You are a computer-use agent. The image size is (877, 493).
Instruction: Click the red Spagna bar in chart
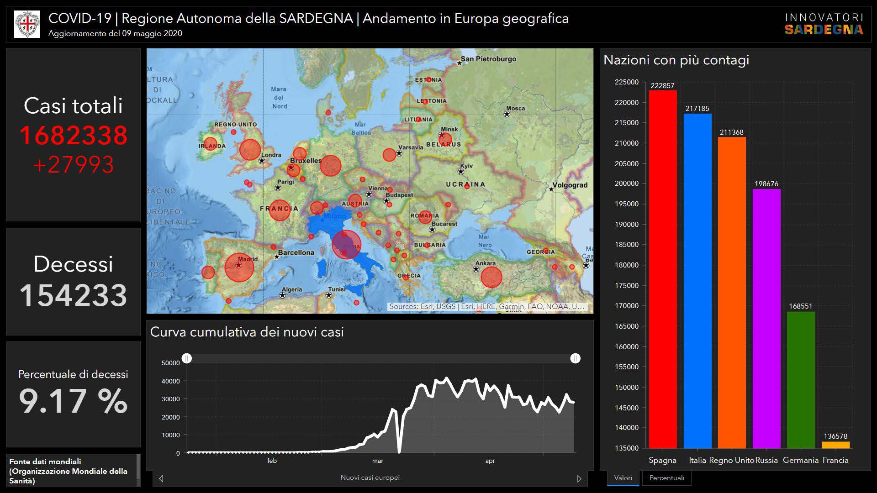(662, 269)
